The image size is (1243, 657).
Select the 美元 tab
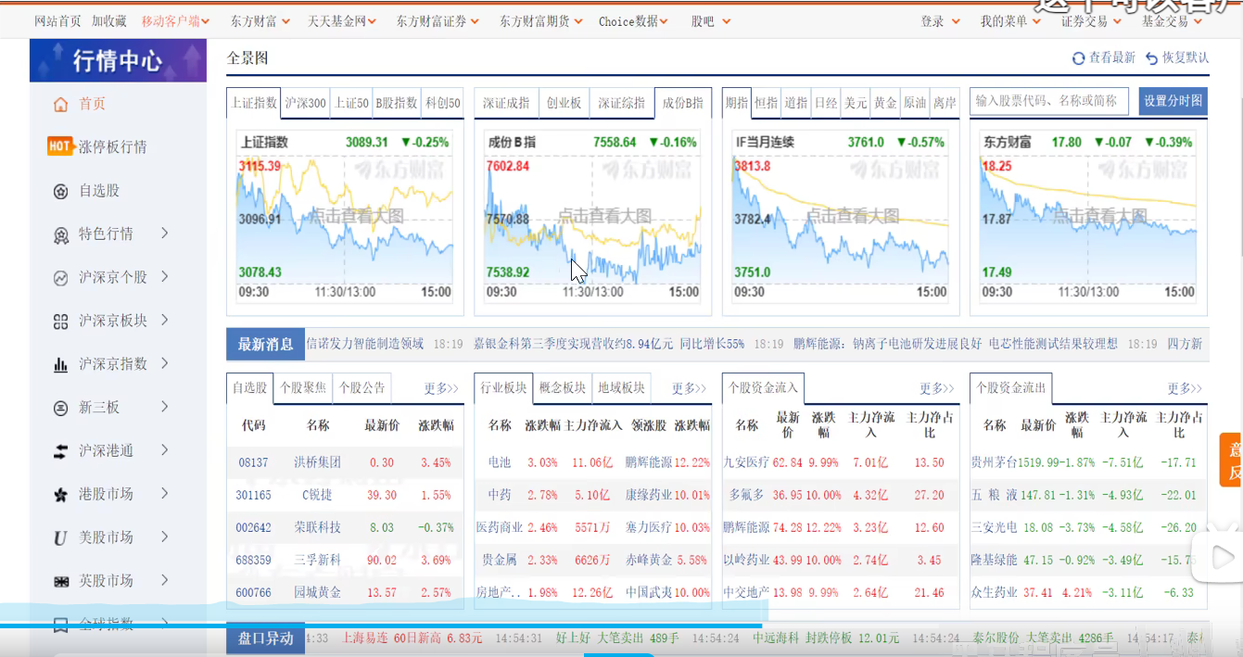(856, 103)
